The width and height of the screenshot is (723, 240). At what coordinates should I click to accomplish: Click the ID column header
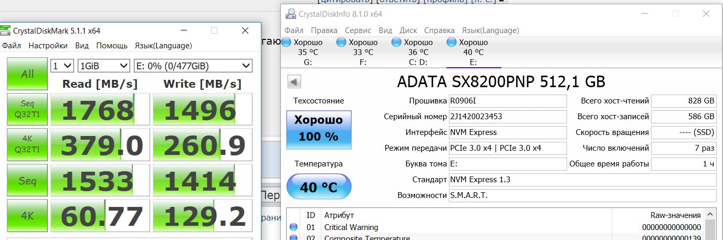click(311, 215)
